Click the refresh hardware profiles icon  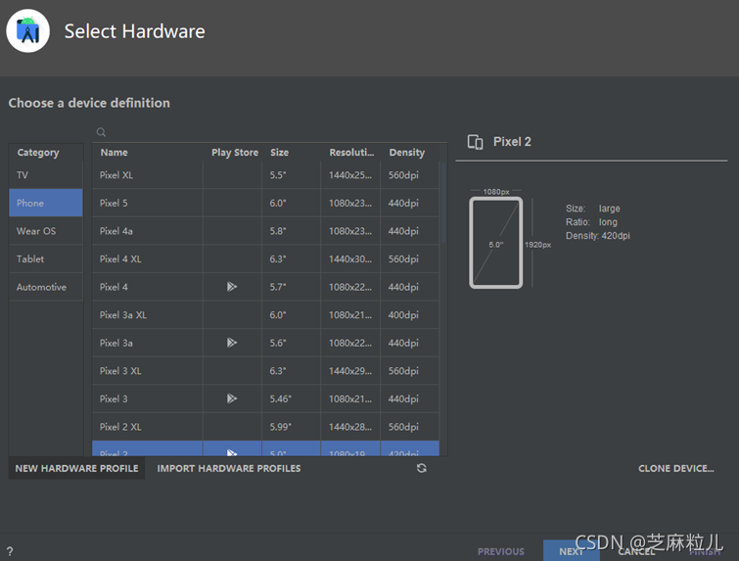[x=421, y=468]
